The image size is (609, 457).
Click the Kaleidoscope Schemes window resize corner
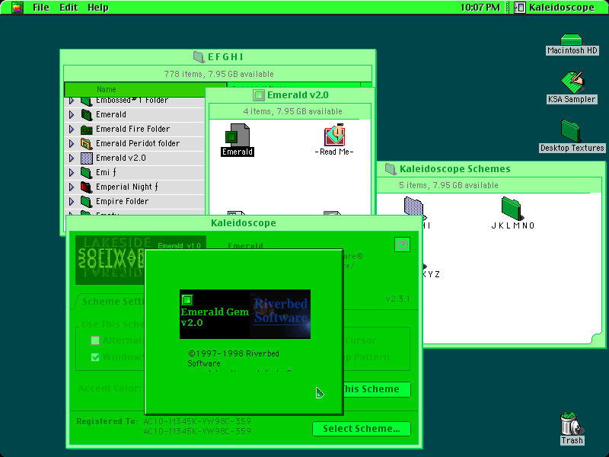click(596, 338)
